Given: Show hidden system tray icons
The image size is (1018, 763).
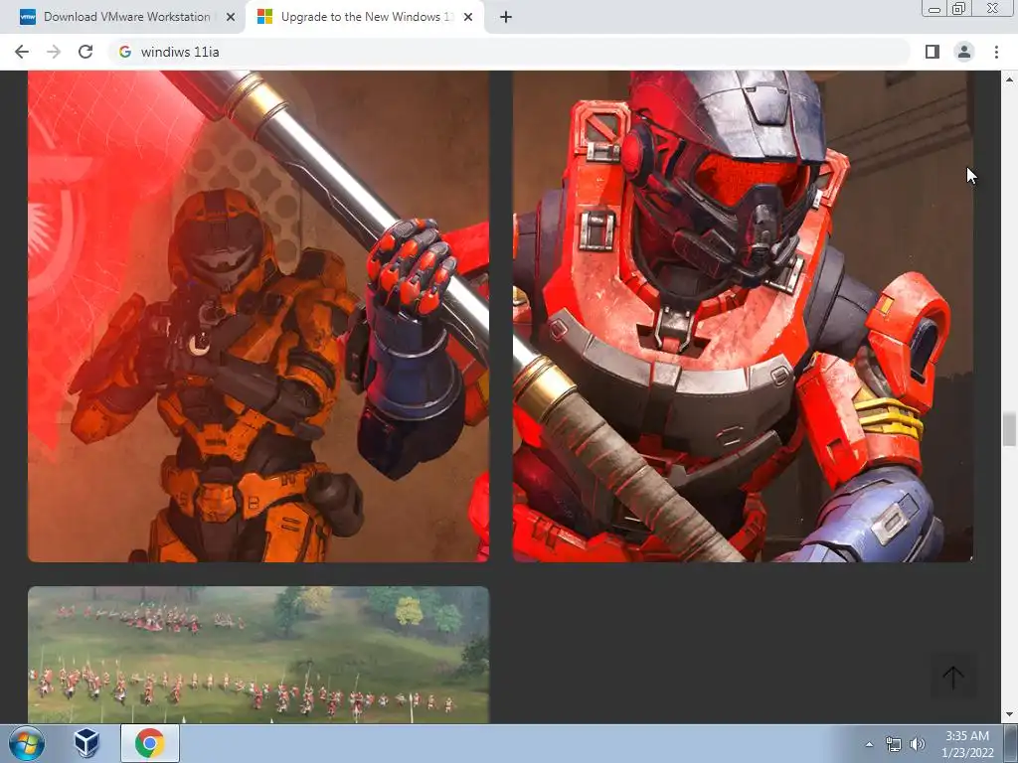Looking at the screenshot, I should 869,744.
